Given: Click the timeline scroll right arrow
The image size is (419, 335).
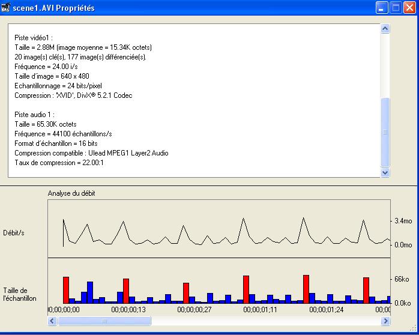Looking at the screenshot, I should (385, 321).
